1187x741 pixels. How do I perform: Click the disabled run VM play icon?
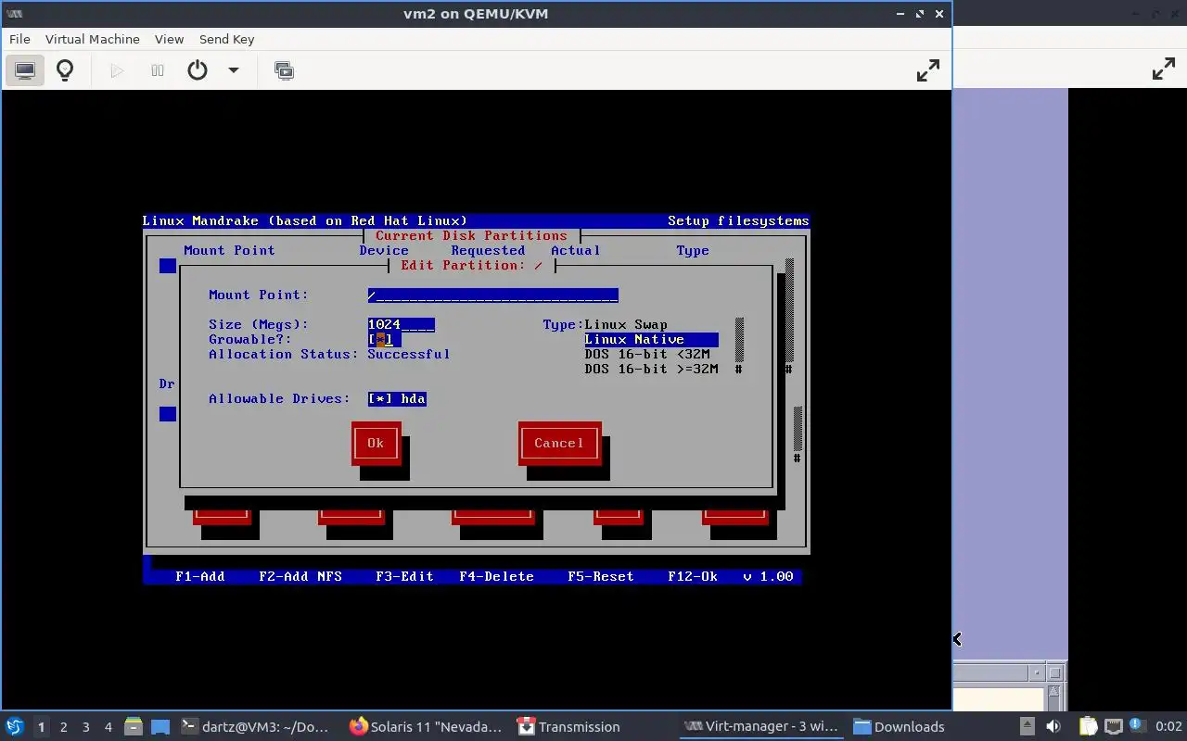117,70
